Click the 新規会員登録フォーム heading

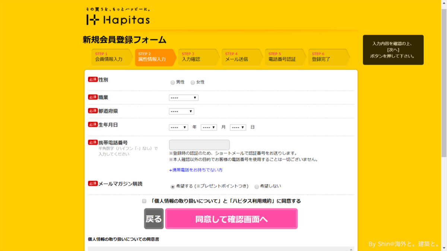(124, 40)
